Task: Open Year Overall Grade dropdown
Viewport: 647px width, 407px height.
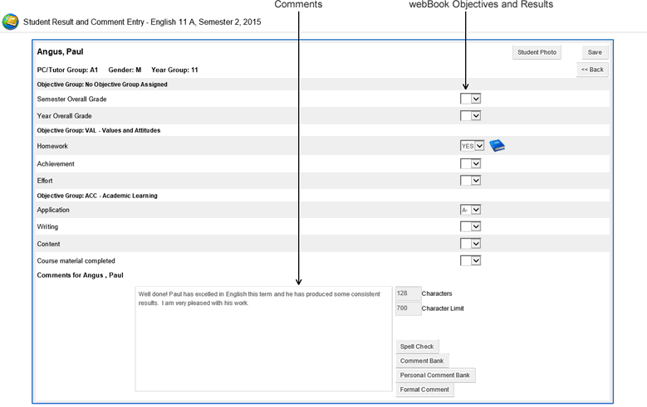Action: click(x=470, y=116)
